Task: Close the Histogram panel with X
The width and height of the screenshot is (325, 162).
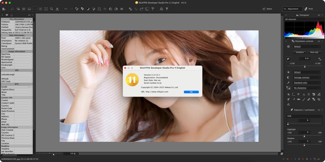Action: coord(322,15)
